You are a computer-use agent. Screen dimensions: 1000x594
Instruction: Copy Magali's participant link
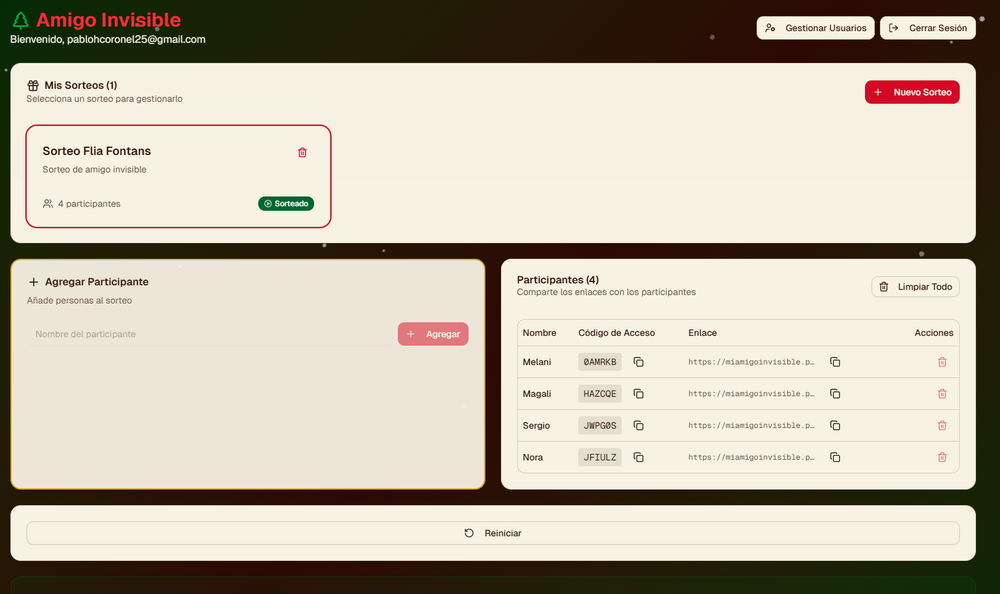[x=835, y=394]
